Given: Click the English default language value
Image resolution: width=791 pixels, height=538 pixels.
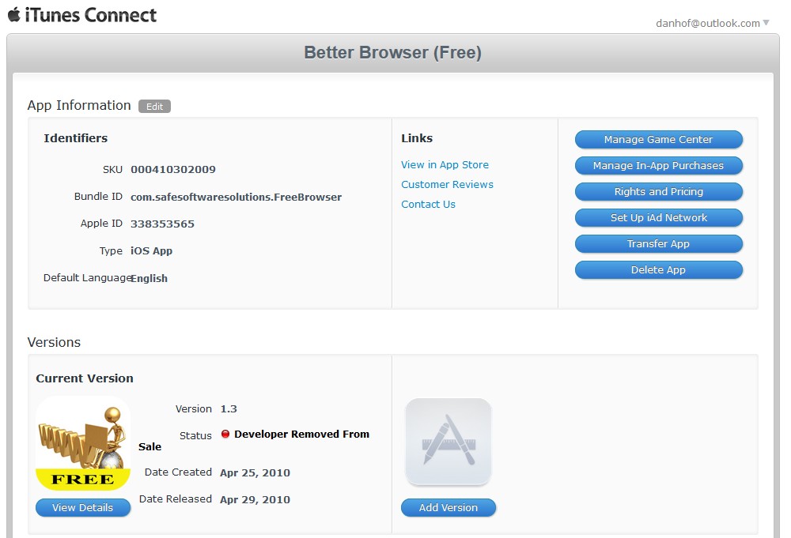Looking at the screenshot, I should (x=149, y=279).
